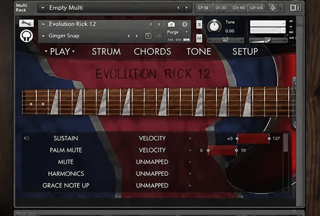This screenshot has height=216, width=320.
Task: Open GRACE NOTE UP mapping dropdown showing UNMAPPED
Action: point(152,185)
